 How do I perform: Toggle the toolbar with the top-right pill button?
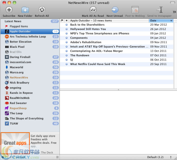[172, 2]
